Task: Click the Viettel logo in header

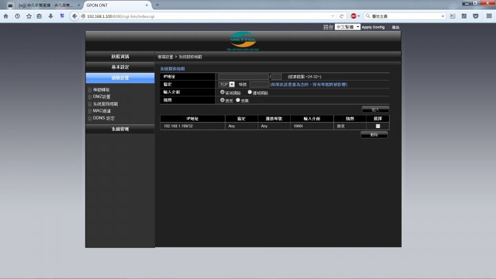Action: point(242,41)
